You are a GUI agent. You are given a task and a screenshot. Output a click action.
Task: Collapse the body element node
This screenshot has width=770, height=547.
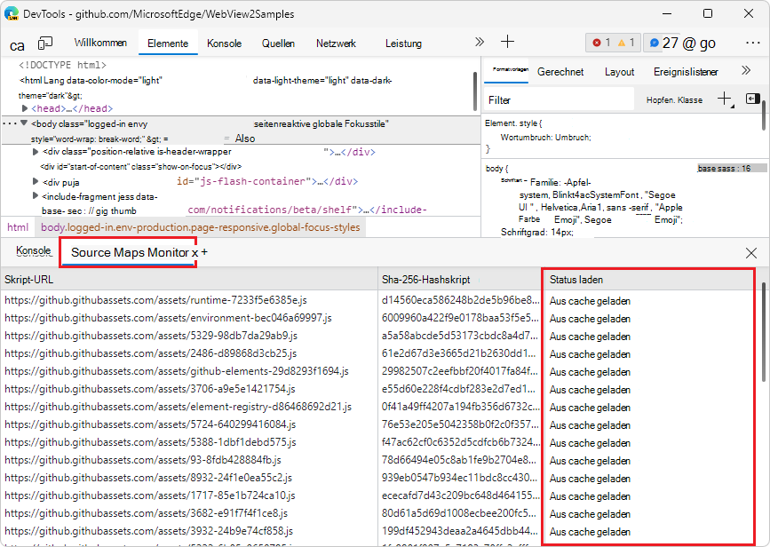[24, 123]
